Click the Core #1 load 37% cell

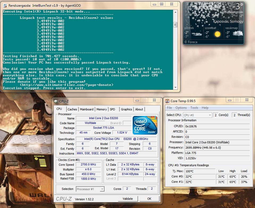point(244,182)
